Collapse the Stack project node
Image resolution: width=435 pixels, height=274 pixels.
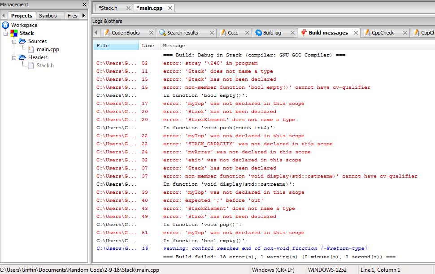click(x=5, y=33)
